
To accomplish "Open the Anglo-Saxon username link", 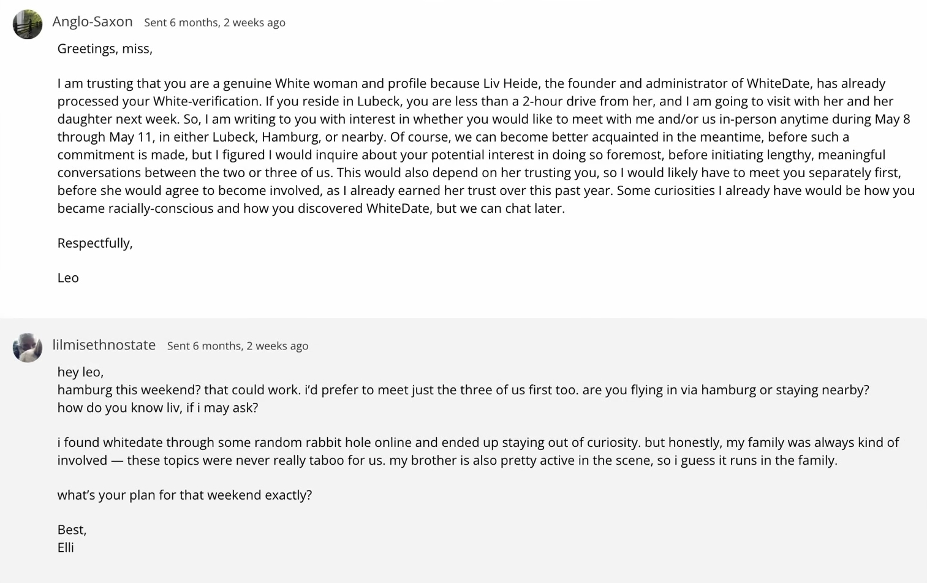I will click(93, 21).
